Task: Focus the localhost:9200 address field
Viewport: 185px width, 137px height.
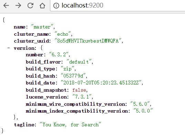Action: [118, 5]
